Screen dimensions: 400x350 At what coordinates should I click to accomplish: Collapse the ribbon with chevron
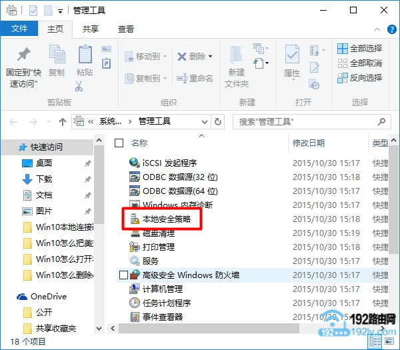[377, 29]
